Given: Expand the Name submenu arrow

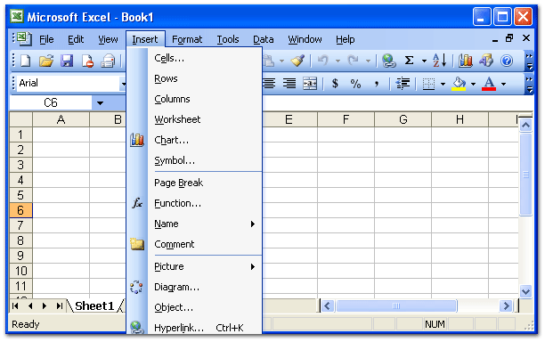Looking at the screenshot, I should (x=253, y=224).
